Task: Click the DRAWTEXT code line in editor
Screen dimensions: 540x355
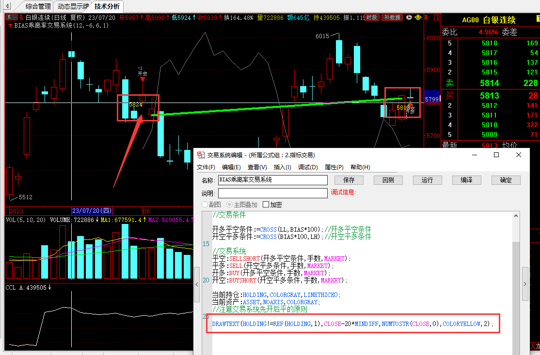Action: click(x=352, y=324)
